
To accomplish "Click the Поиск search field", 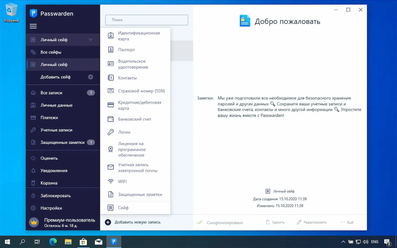I will point(146,20).
